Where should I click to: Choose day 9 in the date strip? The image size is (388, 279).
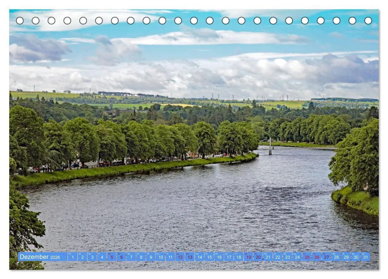click(x=151, y=257)
